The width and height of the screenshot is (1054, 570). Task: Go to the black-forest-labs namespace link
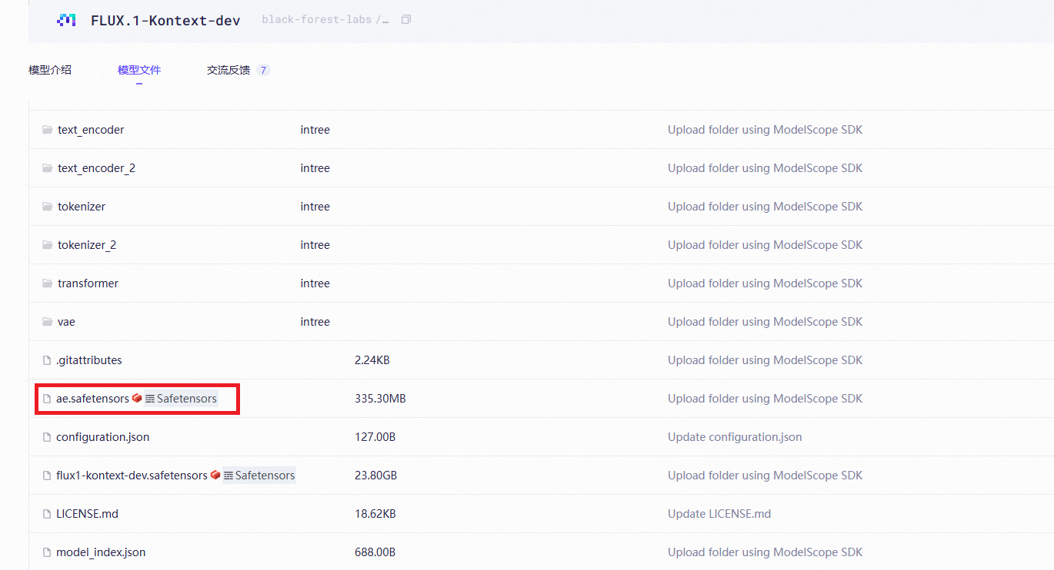[x=317, y=20]
